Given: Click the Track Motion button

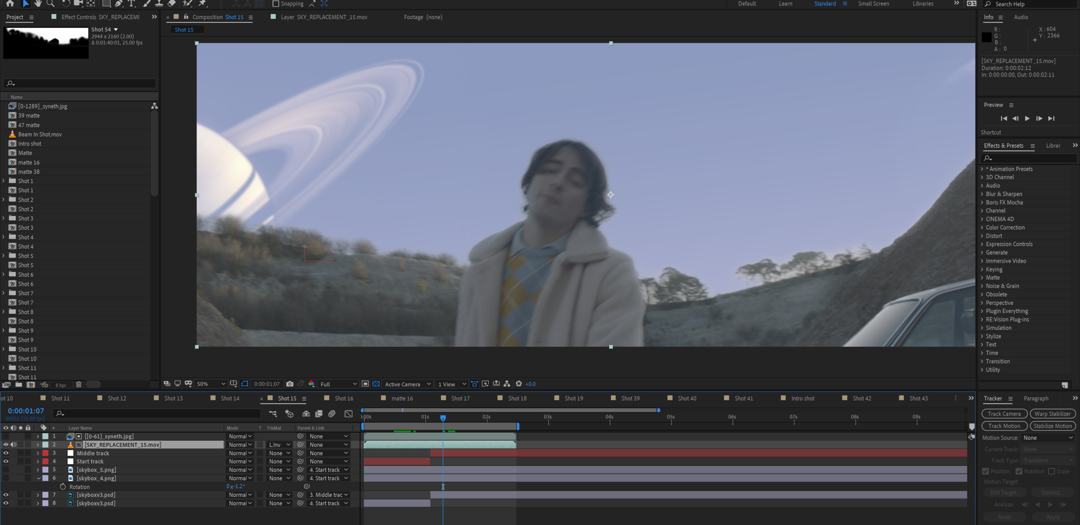Looking at the screenshot, I should pyautogui.click(x=1004, y=426).
